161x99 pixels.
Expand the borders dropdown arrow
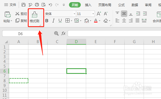pos(71,21)
